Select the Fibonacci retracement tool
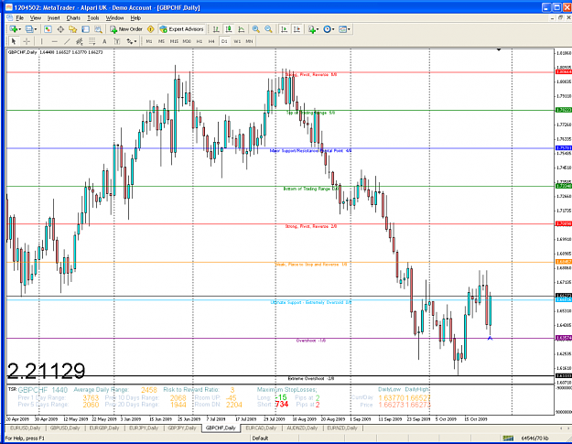 (92, 41)
